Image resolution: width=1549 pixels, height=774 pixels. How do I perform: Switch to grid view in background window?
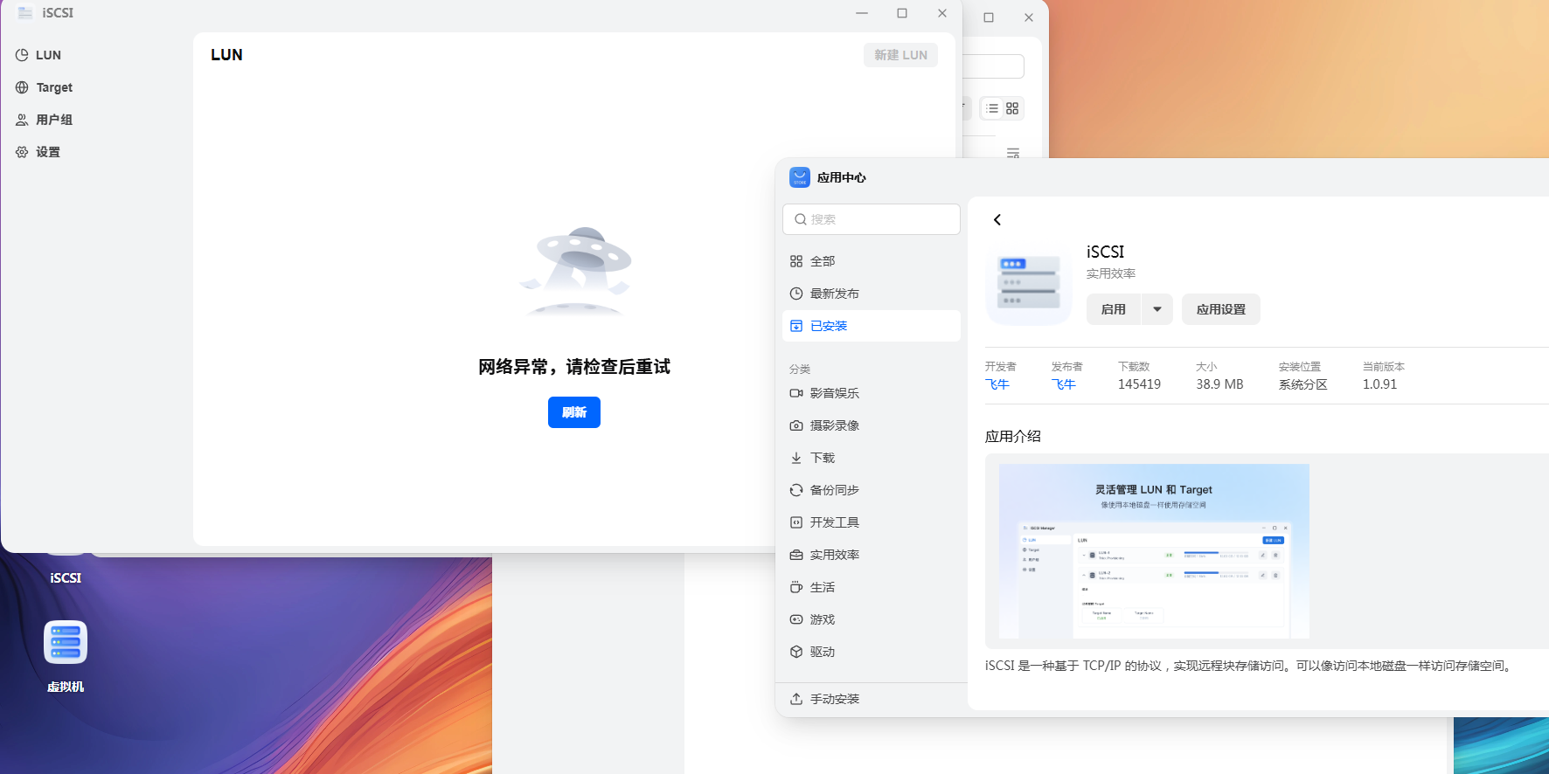1012,108
